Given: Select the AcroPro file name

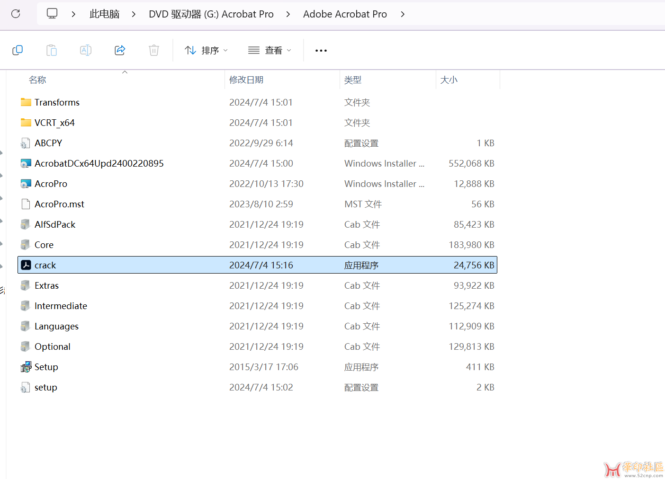Looking at the screenshot, I should (x=51, y=184).
